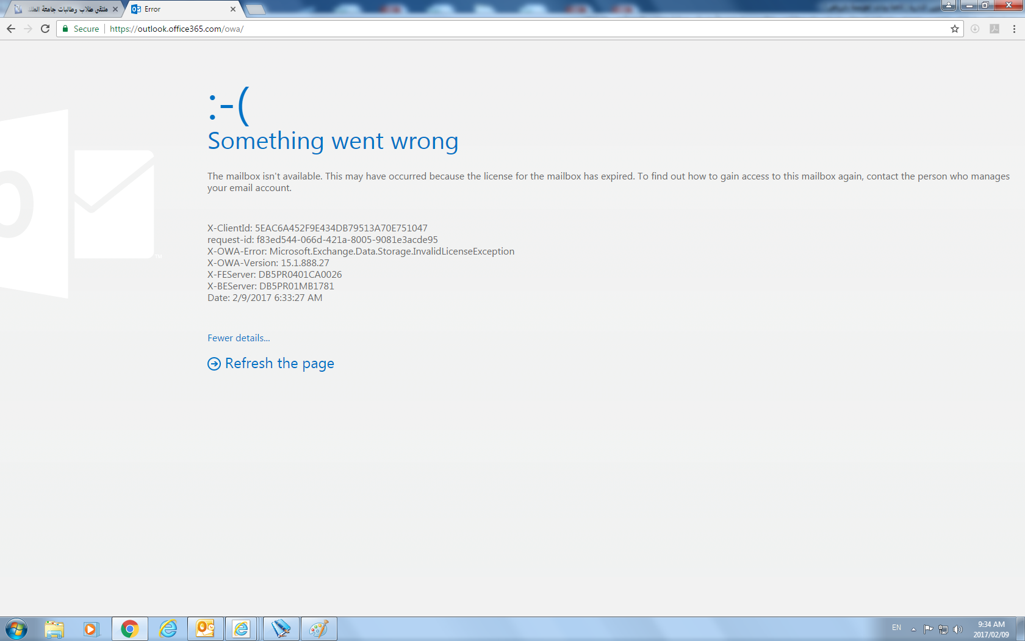
Task: Open the Chrome user profile button
Action: tap(948, 5)
